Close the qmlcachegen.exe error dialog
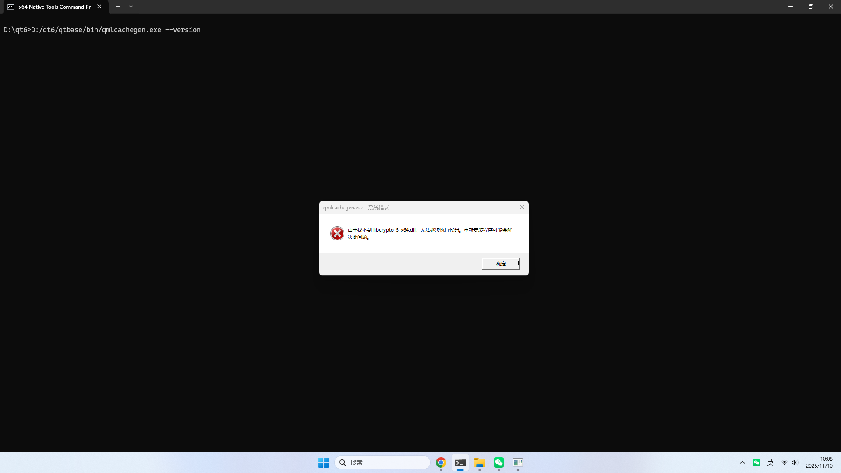This screenshot has width=841, height=473. coord(522,207)
